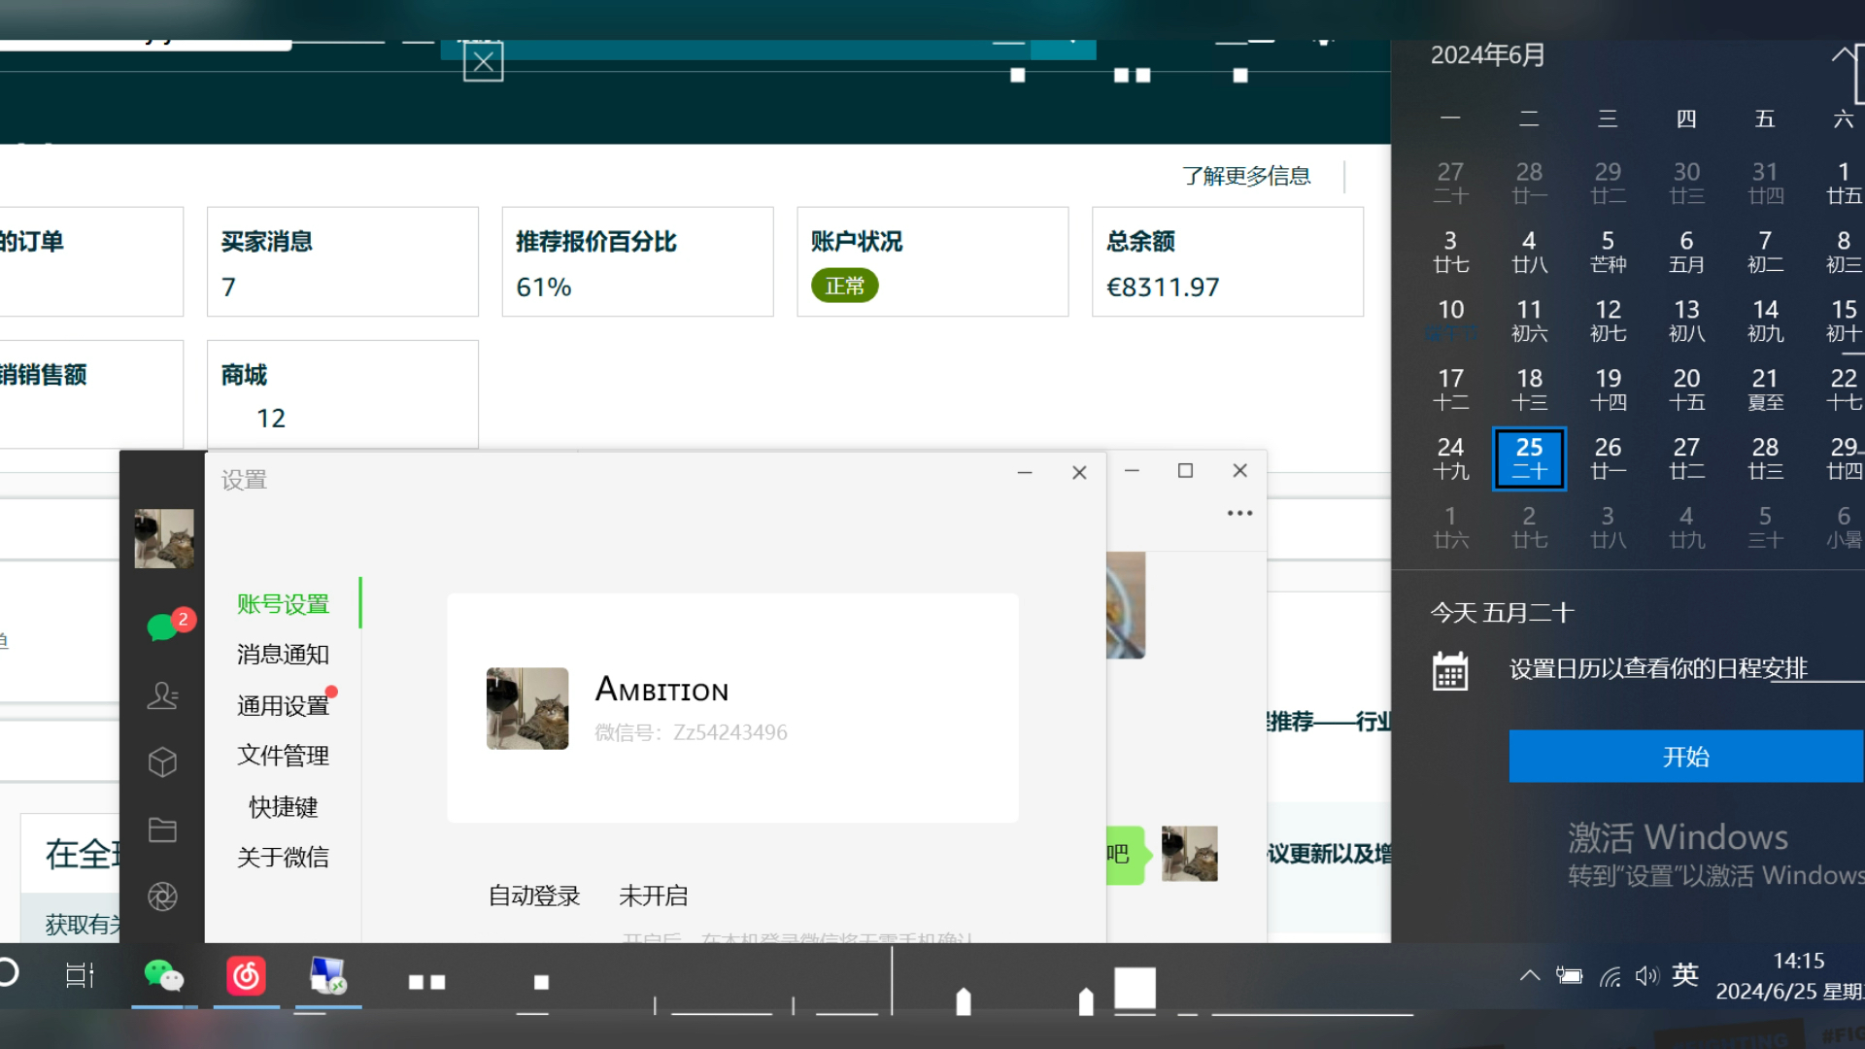
Task: Open the 总余额 card
Action: click(1228, 261)
